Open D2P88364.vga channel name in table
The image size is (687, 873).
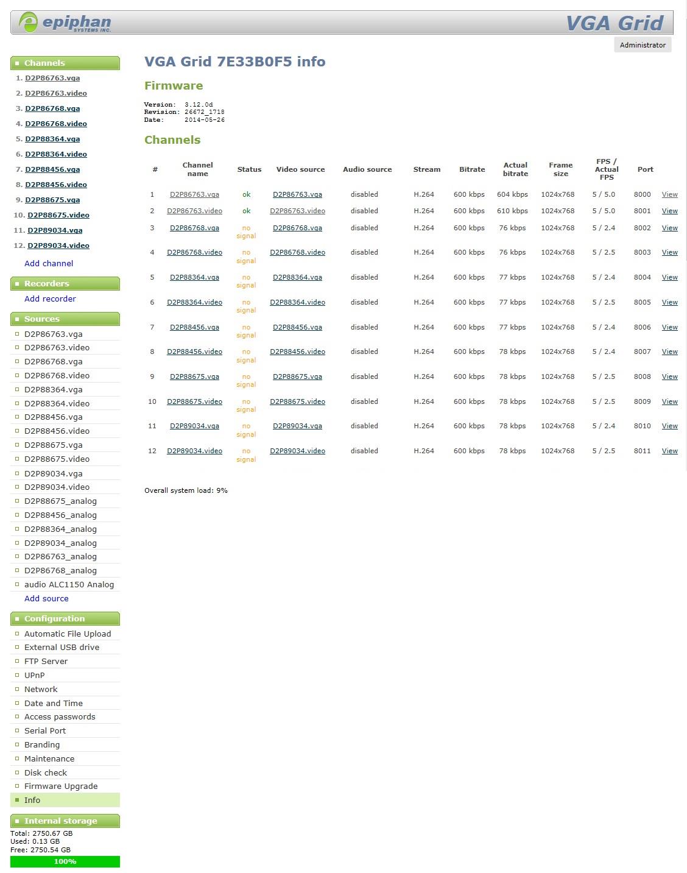(194, 277)
